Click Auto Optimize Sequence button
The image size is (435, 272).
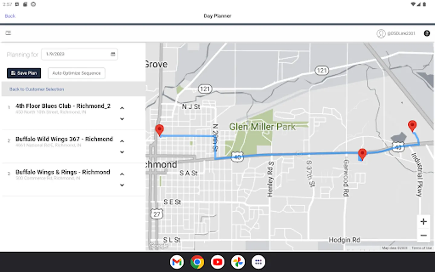tap(76, 73)
